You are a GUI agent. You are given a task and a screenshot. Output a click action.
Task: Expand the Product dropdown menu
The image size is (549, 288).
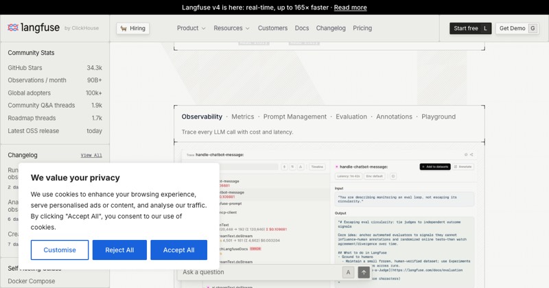click(x=191, y=28)
